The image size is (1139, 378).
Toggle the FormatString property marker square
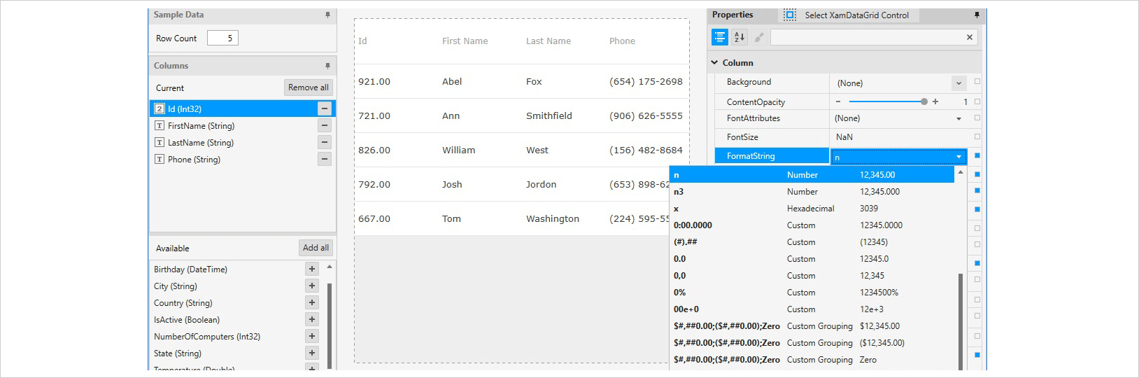[x=977, y=155]
